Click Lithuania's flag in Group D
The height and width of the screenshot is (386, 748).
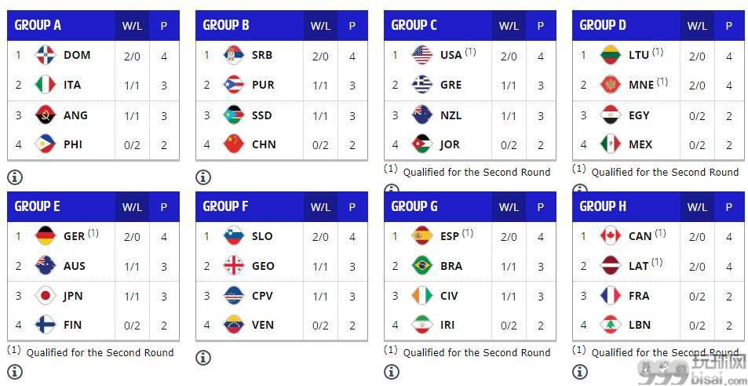pyautogui.click(x=611, y=55)
